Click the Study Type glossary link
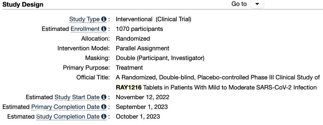This screenshot has height=125, width=323. coord(85,19)
